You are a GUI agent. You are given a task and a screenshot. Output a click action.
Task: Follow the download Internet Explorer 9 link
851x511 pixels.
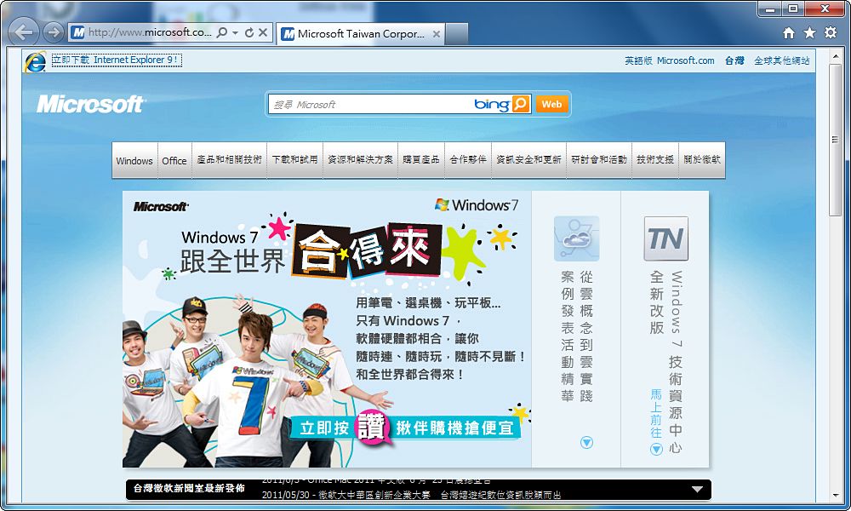tap(117, 60)
